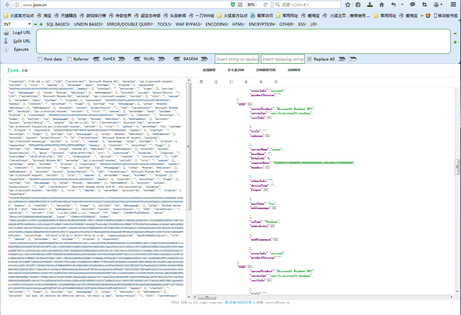Open the bookmarks list icon
The width and height of the screenshot is (461, 315).
[x=358, y=5]
